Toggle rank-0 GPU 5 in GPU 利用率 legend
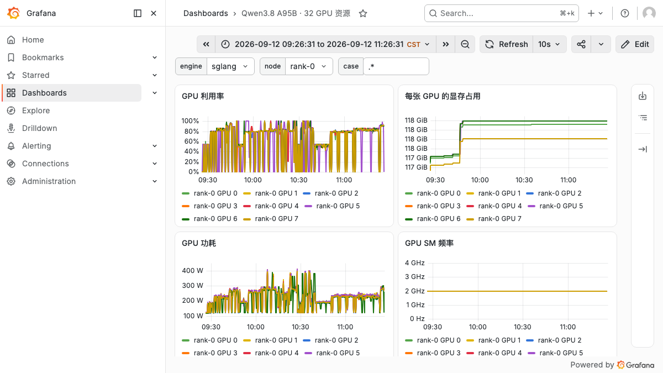 coord(338,206)
